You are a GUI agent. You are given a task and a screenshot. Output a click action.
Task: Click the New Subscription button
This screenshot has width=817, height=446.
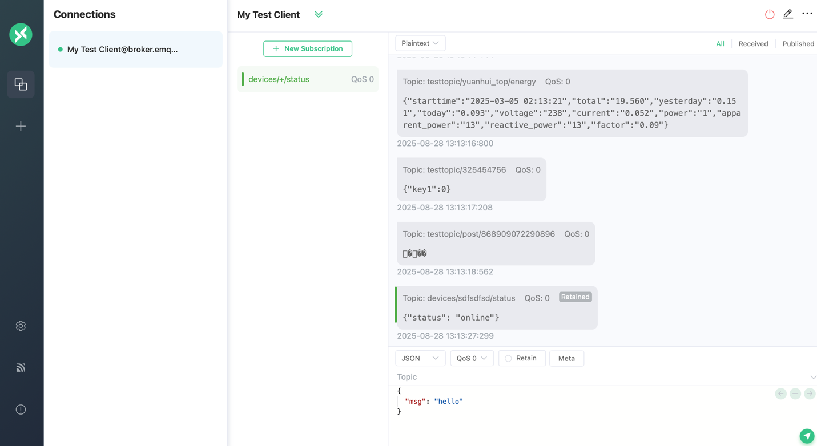[x=308, y=49]
